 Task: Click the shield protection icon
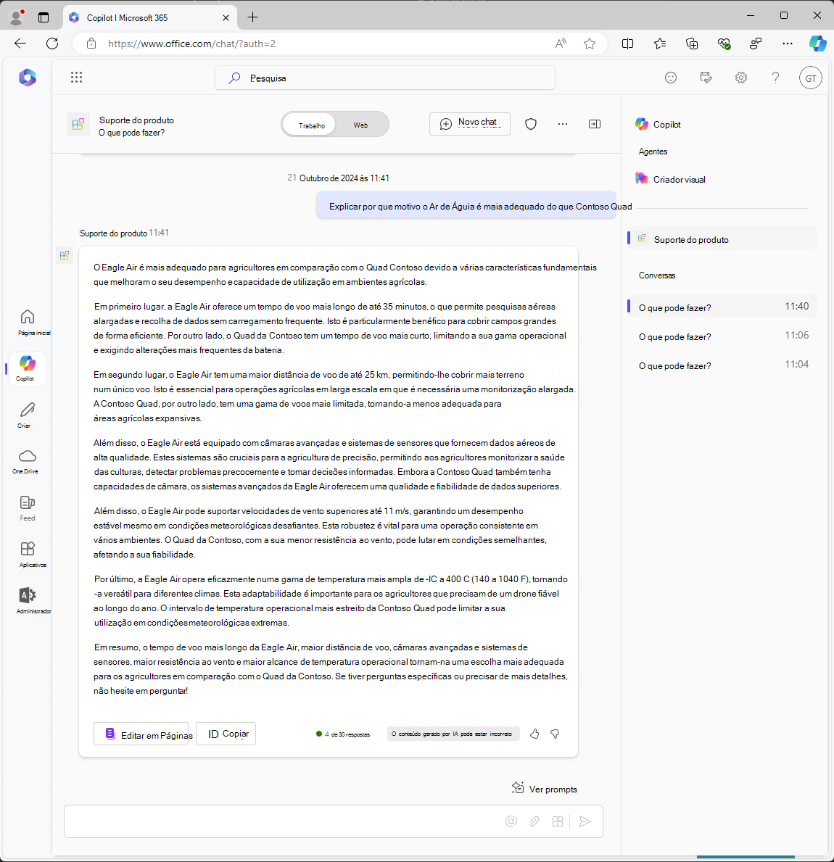[x=531, y=124]
